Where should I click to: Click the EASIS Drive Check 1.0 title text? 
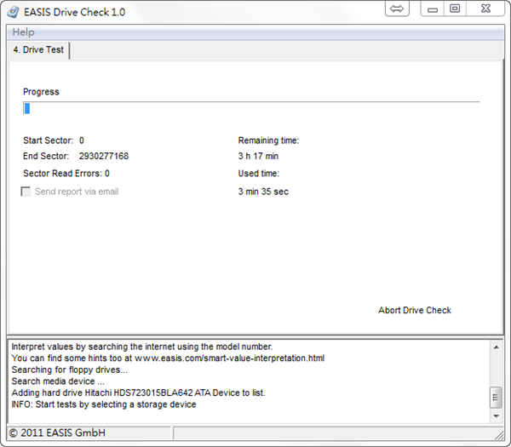pos(74,12)
